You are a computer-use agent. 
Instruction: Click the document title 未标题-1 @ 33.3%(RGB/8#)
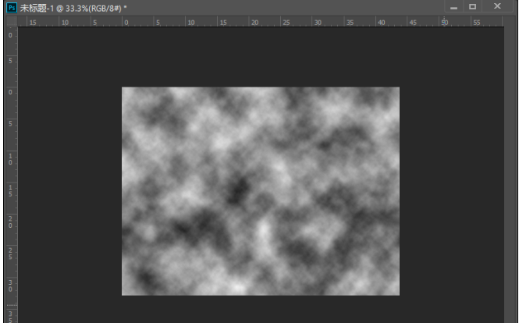[x=73, y=8]
